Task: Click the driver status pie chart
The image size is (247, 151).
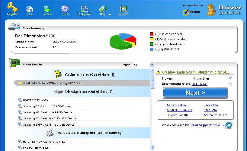Action: [x=123, y=41]
